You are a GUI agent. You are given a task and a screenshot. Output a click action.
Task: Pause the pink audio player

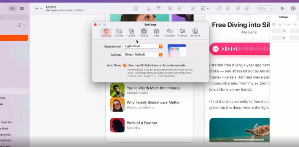(x=215, y=49)
